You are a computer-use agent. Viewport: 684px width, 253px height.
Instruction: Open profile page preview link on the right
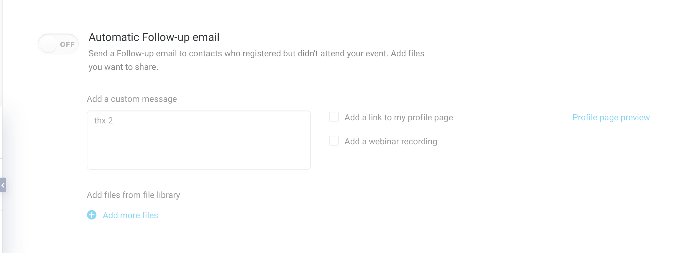click(x=611, y=117)
